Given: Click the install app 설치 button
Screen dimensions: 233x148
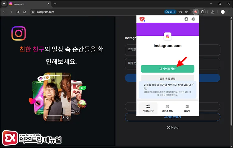Looking at the screenshot, I should (170, 12).
